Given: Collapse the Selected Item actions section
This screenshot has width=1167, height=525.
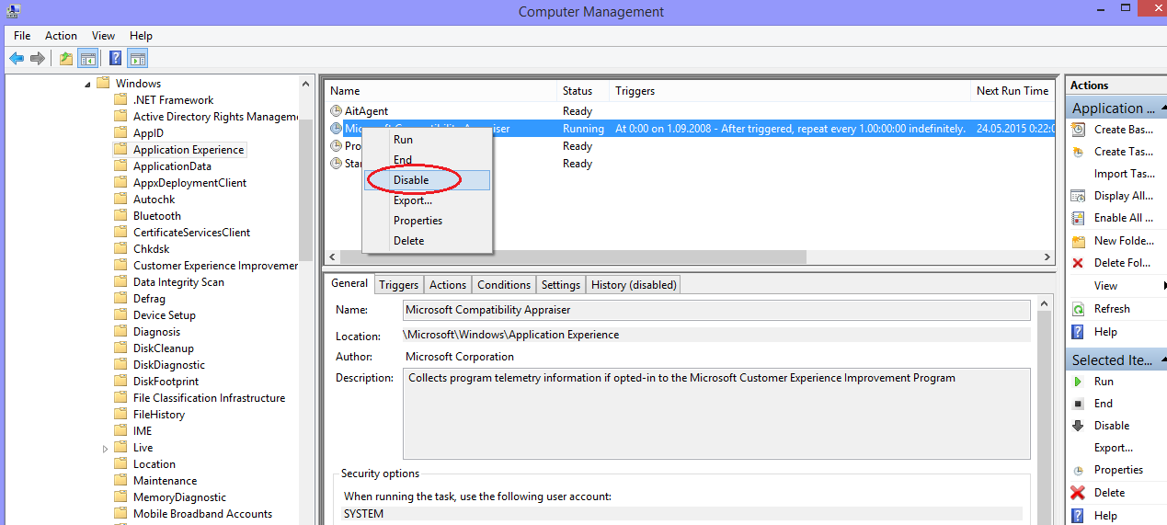Looking at the screenshot, I should [1161, 360].
